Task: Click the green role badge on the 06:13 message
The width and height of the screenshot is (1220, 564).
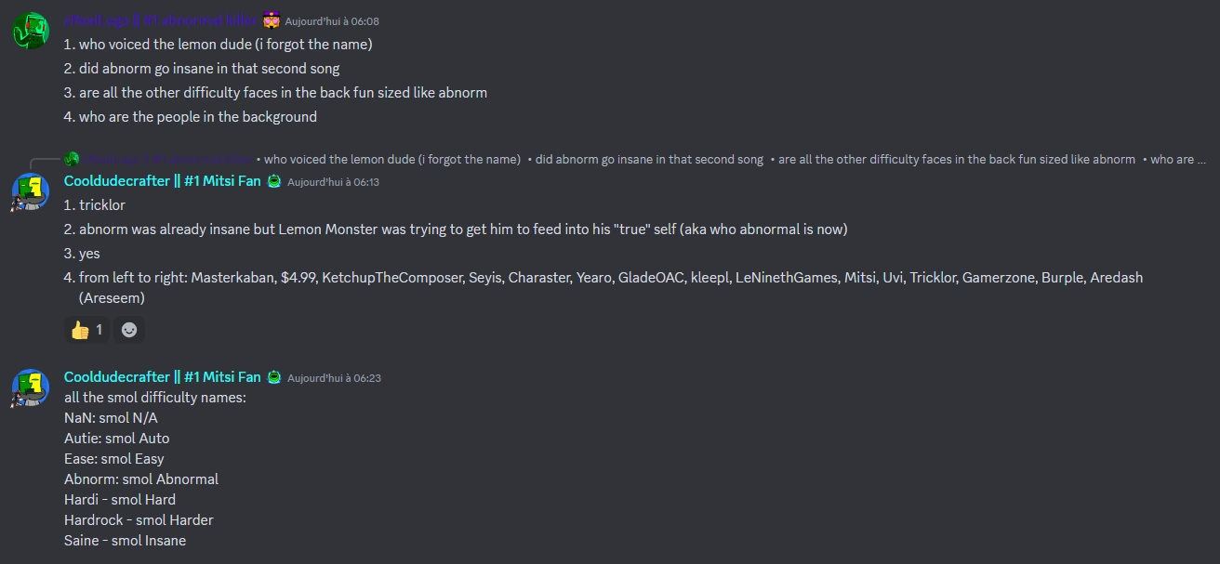Action: pos(274,181)
